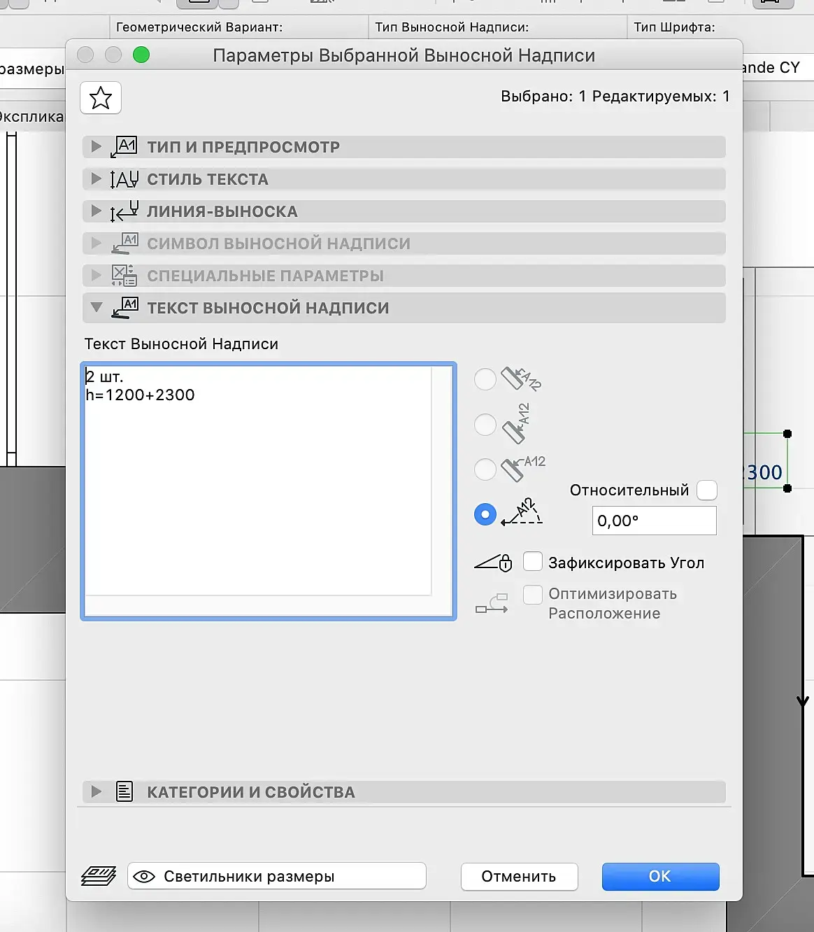The height and width of the screenshot is (932, 814).
Task: Confirm with the OK button
Action: pyautogui.click(x=660, y=876)
